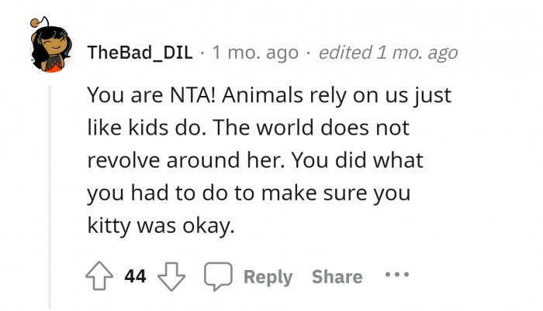Downvote the comment with the down arrow
Screen dimensions: 543x311
click(171, 275)
